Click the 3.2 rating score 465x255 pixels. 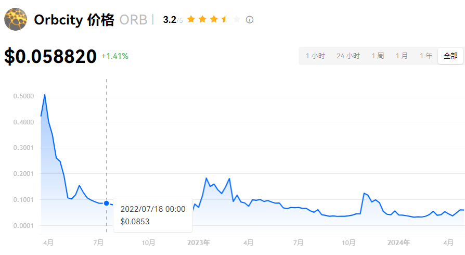170,20
